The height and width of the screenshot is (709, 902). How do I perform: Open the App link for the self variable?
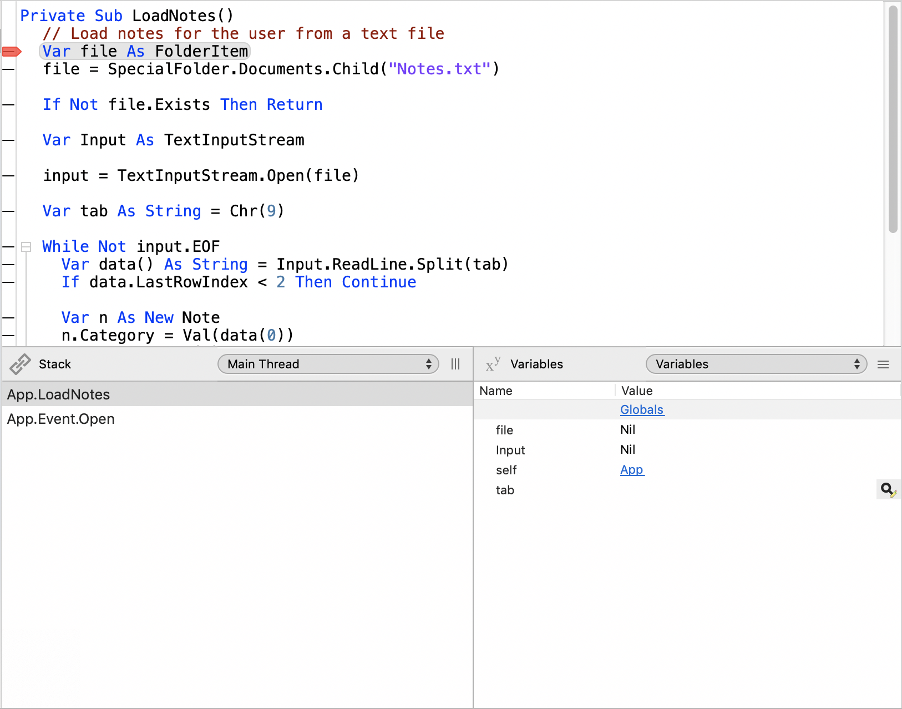pos(632,470)
